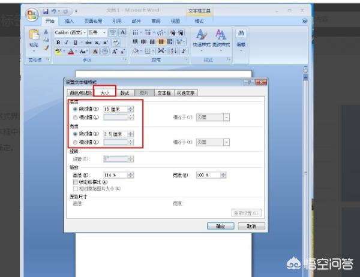Save document from quick access toolbar
360x277 pixels.
click(x=46, y=11)
